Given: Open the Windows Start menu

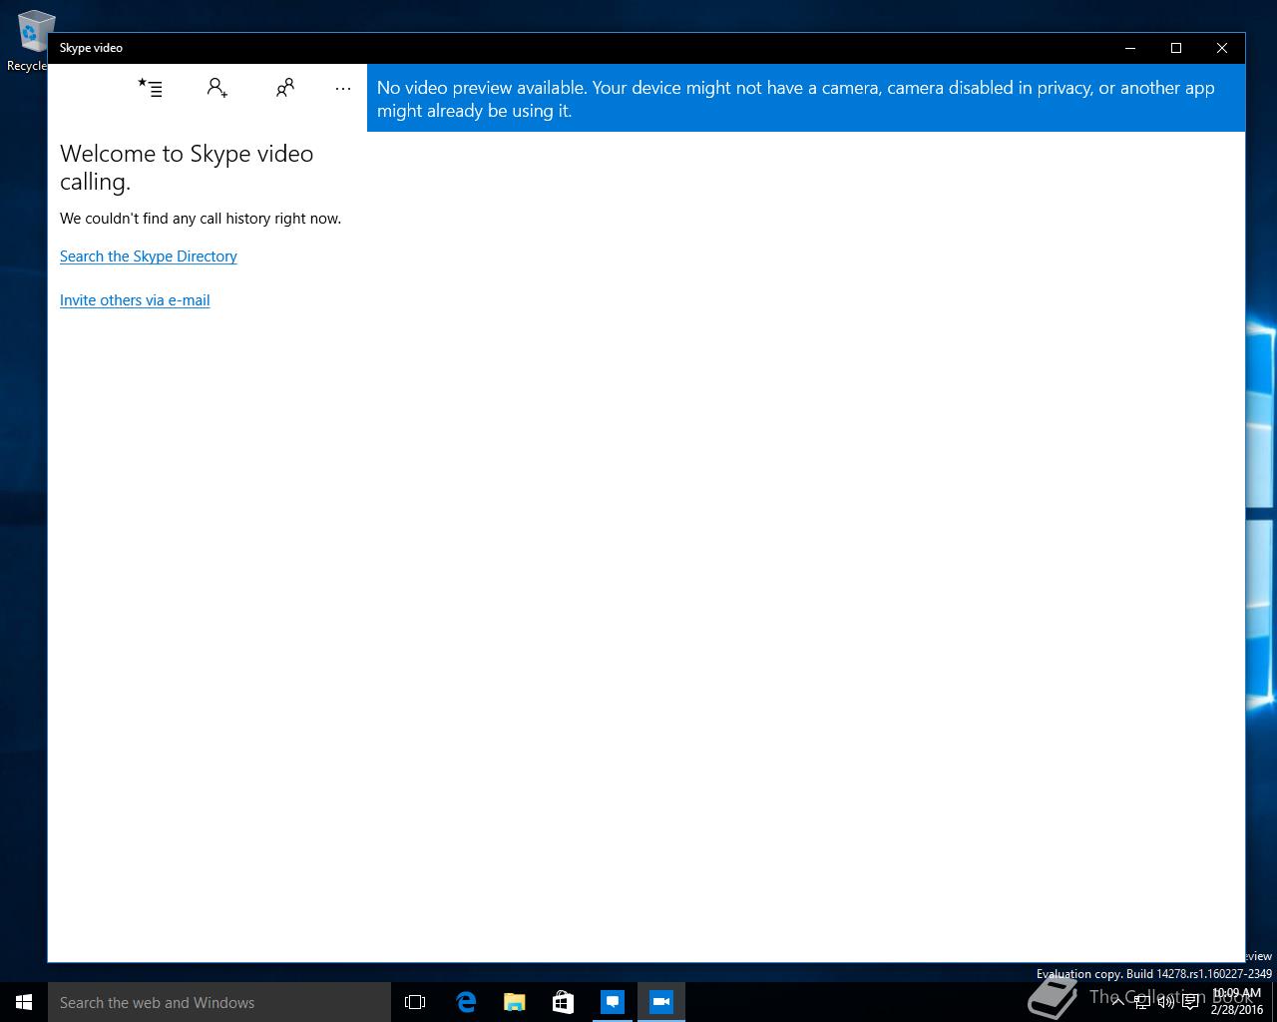Looking at the screenshot, I should 24,1002.
